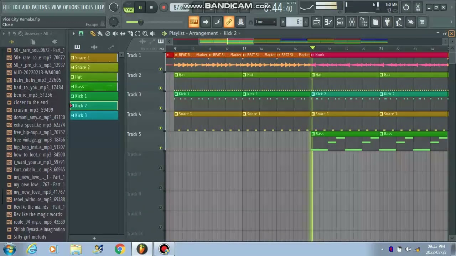This screenshot has height=256, width=456.
Task: Toggle link to controller button
Action: click(x=229, y=22)
